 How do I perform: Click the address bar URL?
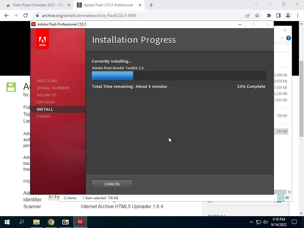pyautogui.click(x=89, y=15)
